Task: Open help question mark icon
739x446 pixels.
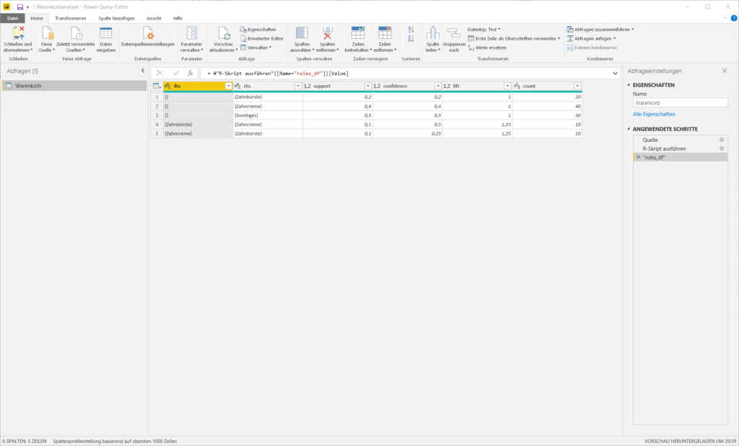Action: [x=734, y=18]
